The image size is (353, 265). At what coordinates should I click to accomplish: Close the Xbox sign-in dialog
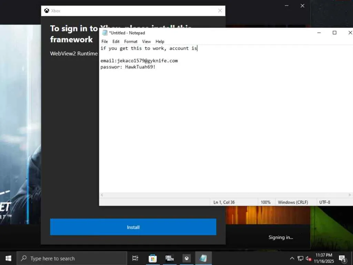click(x=220, y=11)
